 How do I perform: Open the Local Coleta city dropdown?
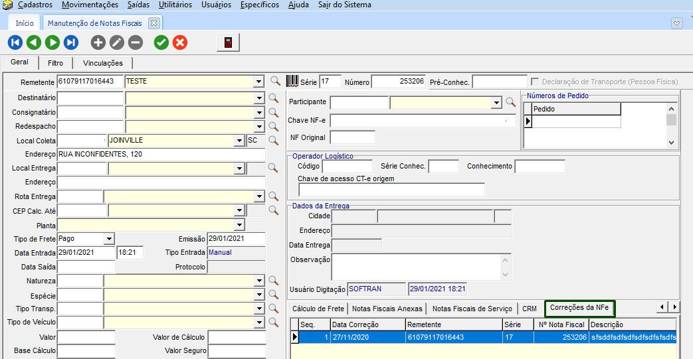tap(239, 141)
